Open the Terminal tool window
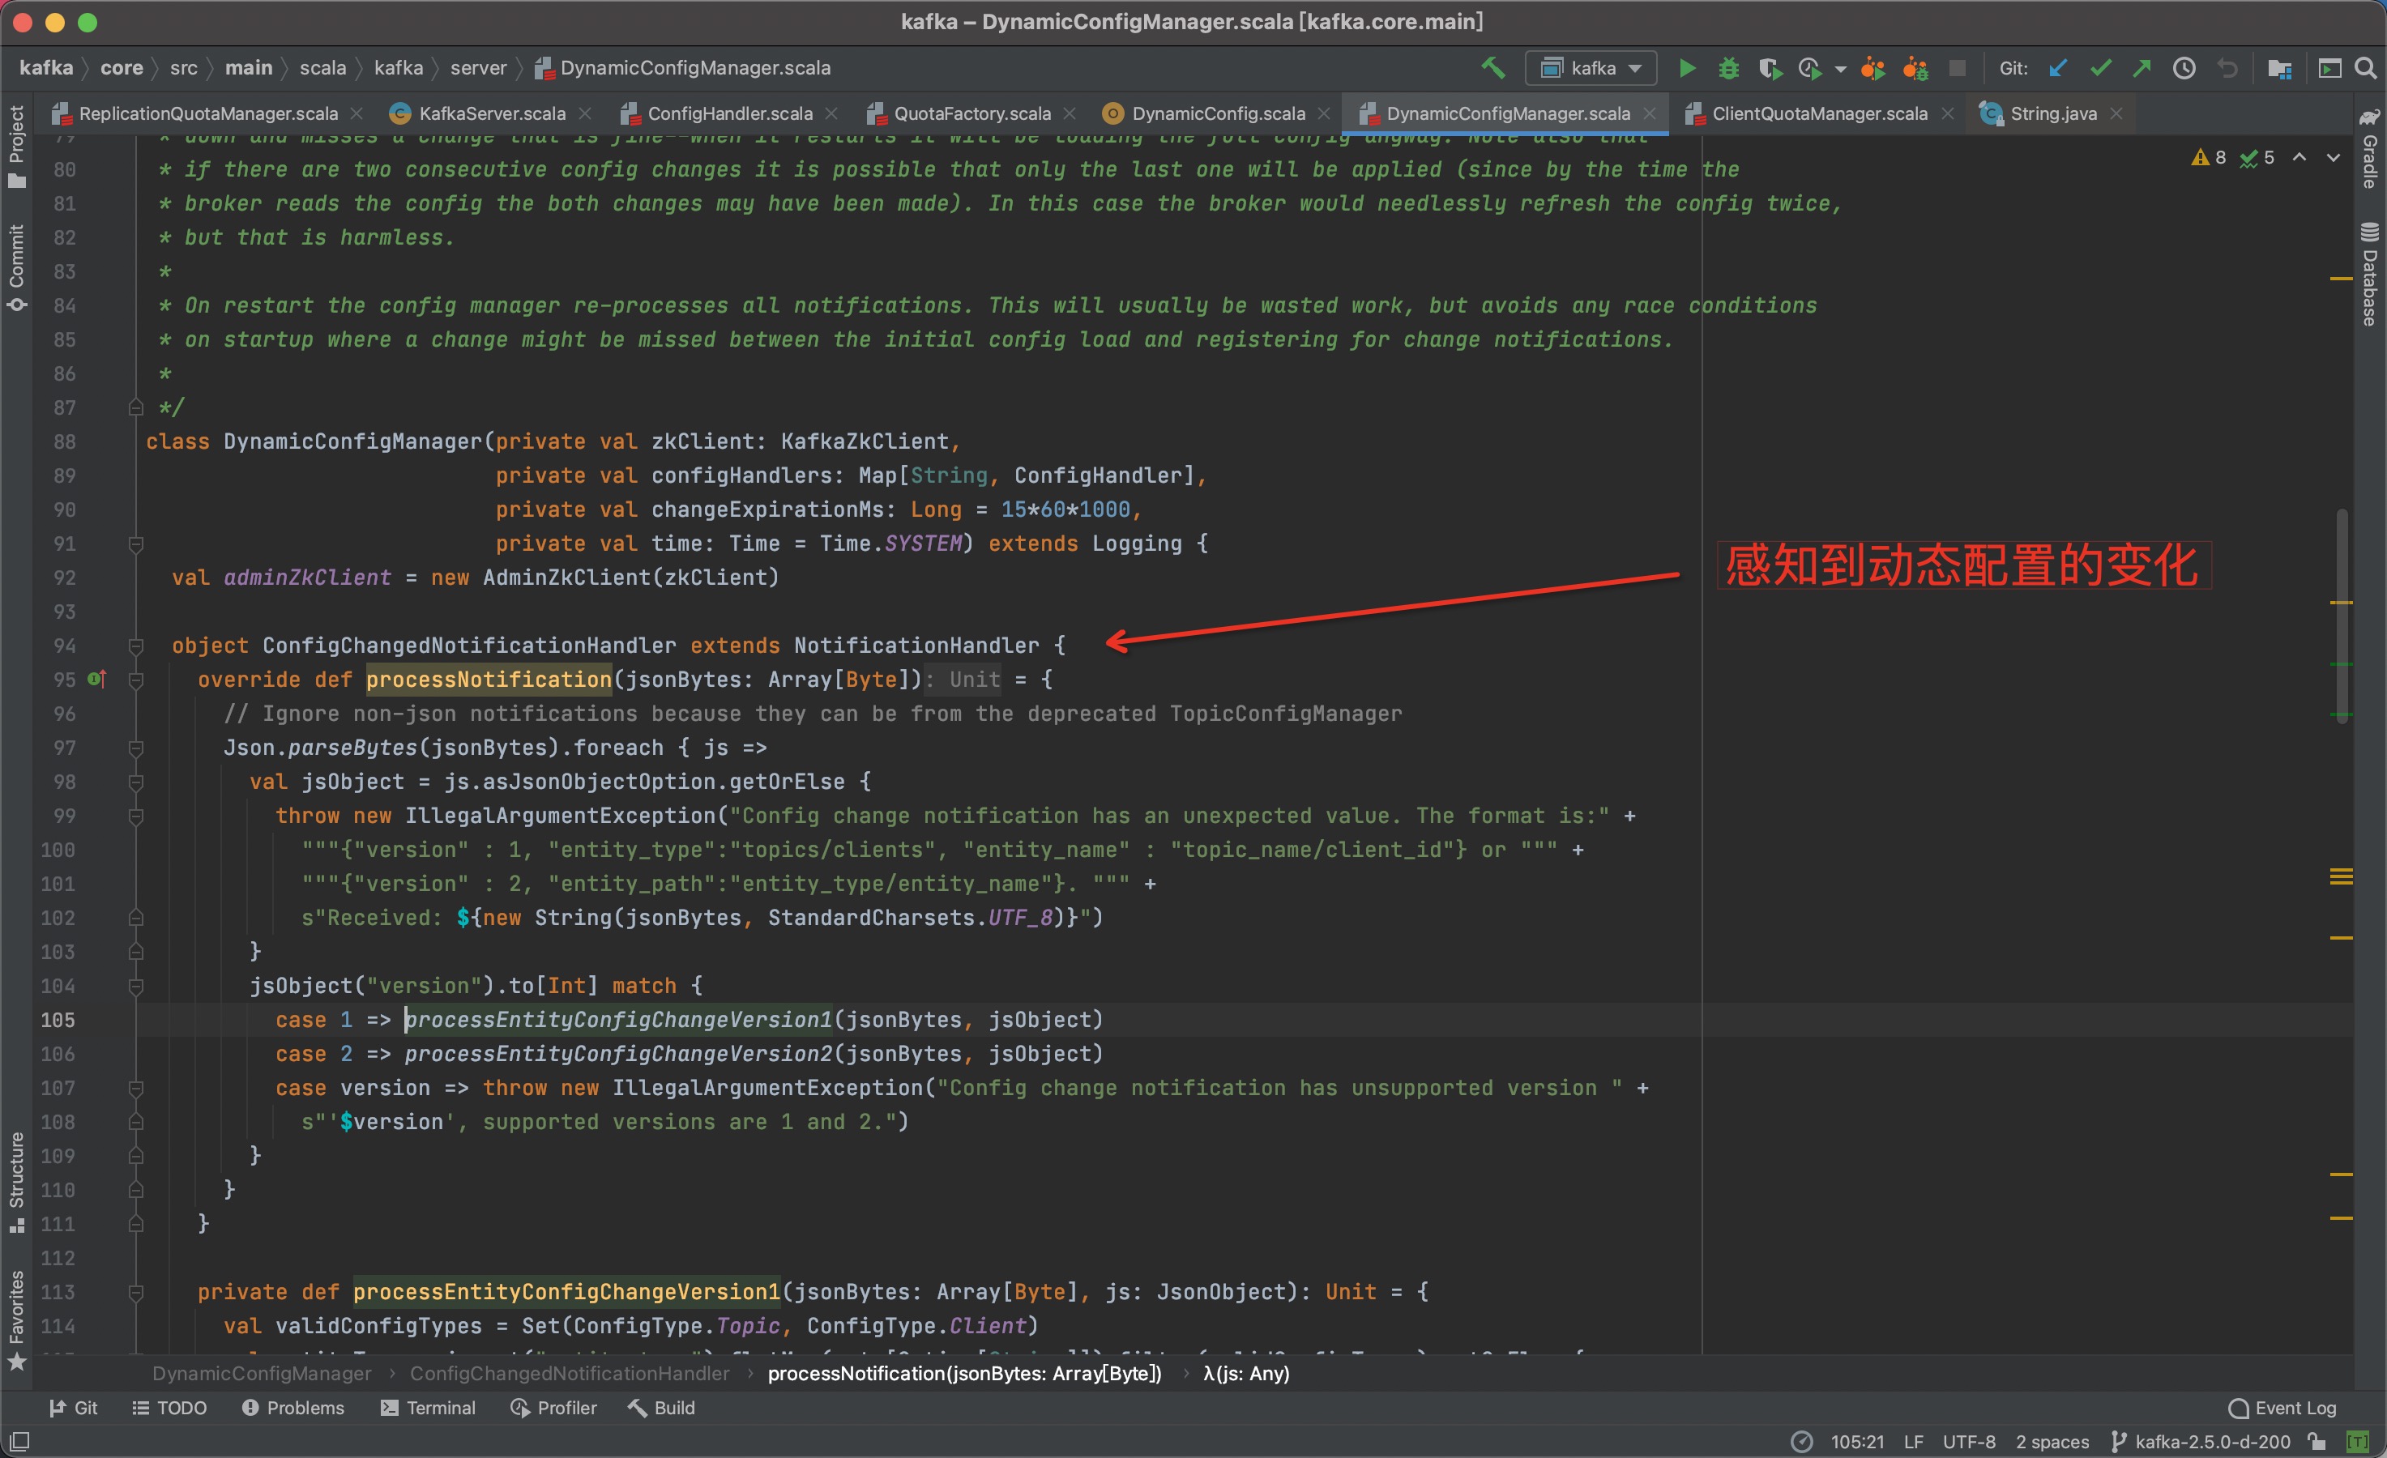This screenshot has width=2387, height=1458. (x=429, y=1408)
